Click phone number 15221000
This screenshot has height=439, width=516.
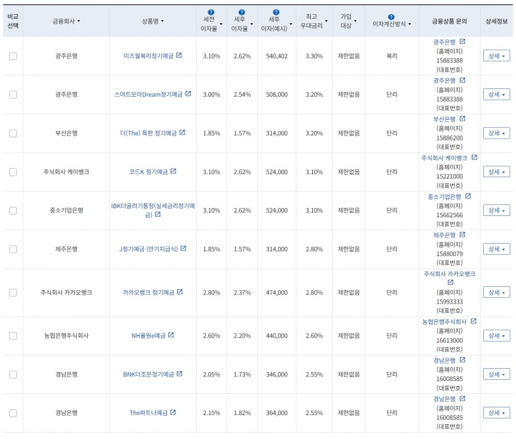[449, 177]
